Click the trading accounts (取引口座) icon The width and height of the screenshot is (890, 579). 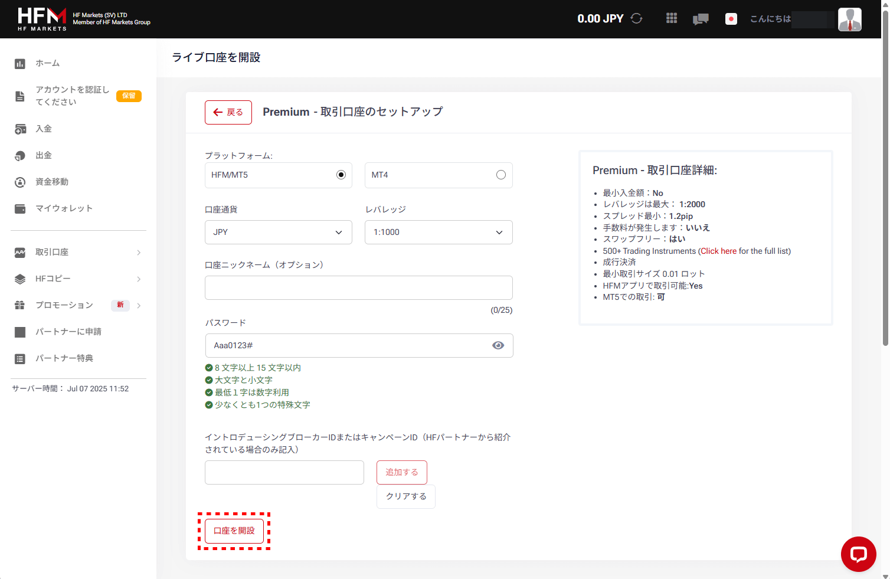[x=20, y=253]
